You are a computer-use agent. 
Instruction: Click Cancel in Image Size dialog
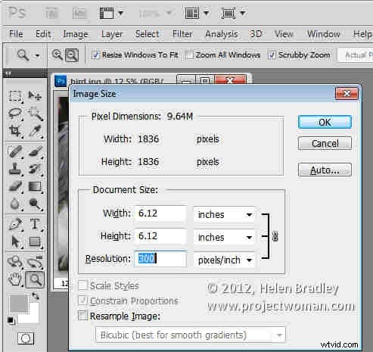tap(325, 143)
